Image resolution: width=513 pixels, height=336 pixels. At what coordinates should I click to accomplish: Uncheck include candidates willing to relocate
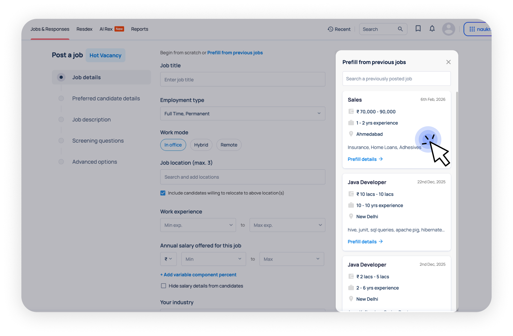pyautogui.click(x=163, y=193)
